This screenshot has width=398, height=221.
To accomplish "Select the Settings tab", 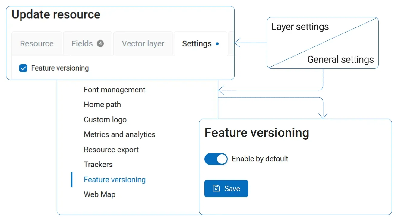I will 201,44.
